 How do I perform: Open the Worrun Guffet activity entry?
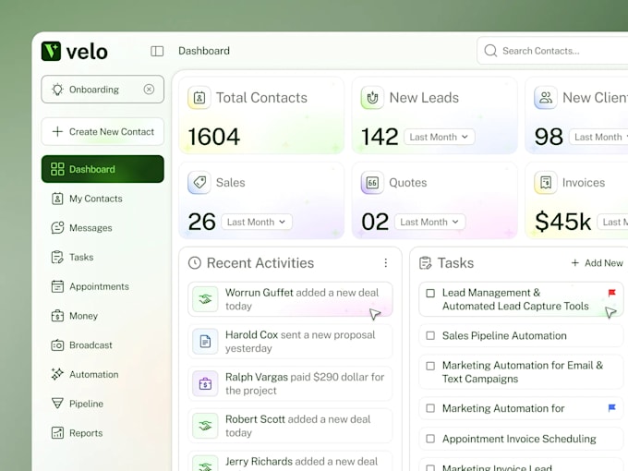[290, 299]
